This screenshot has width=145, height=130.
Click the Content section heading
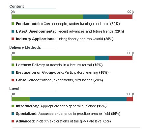coord(16,6)
